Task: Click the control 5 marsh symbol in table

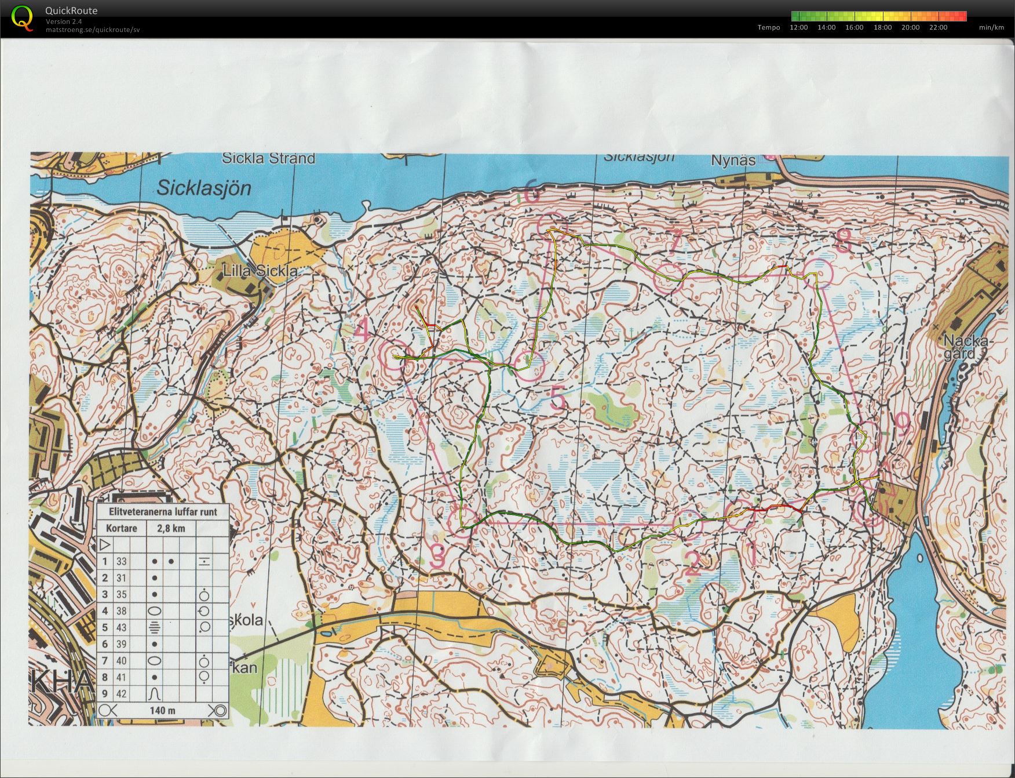Action: tap(155, 627)
